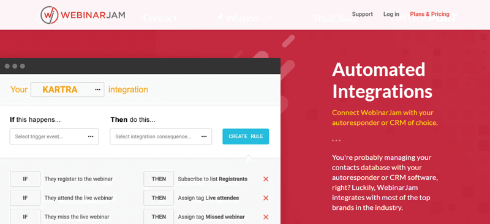Click Connect WebinarJam with your autoresponder text
Viewport: 490px width, 224px height.
coord(385,118)
